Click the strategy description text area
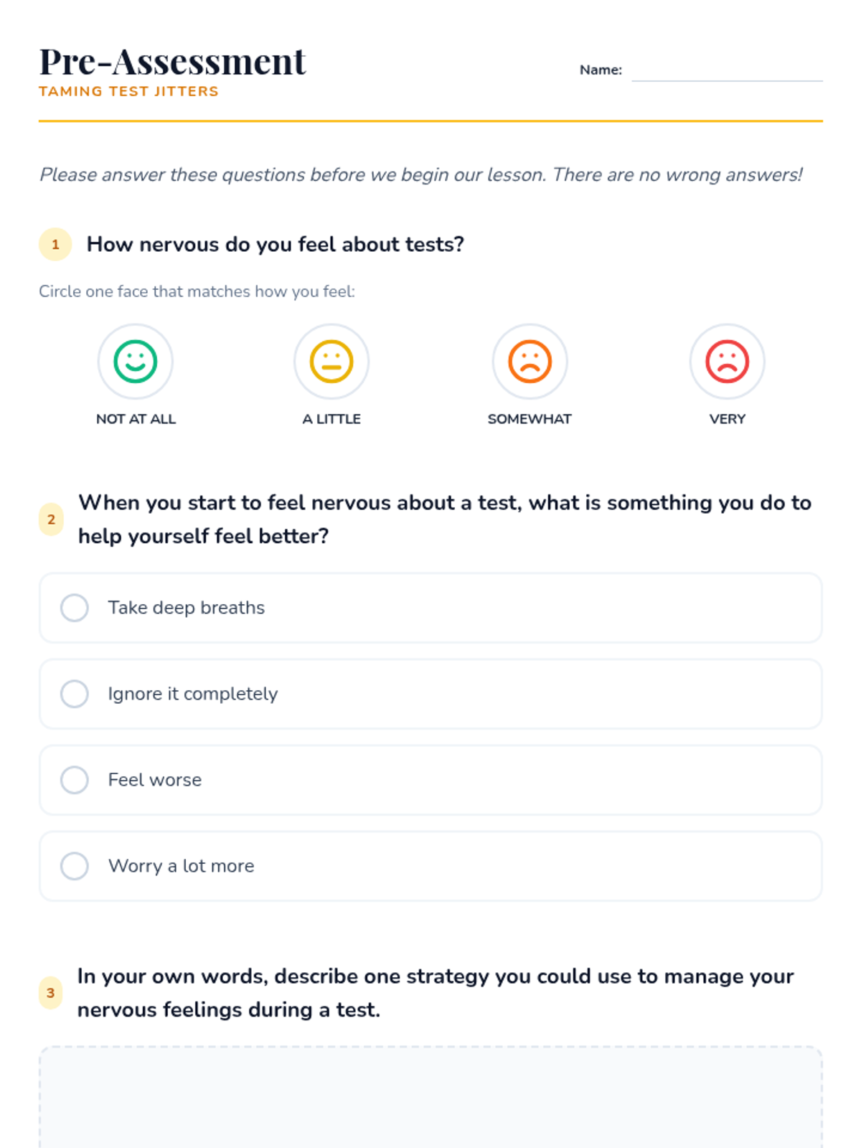861x1148 pixels. [430, 1097]
